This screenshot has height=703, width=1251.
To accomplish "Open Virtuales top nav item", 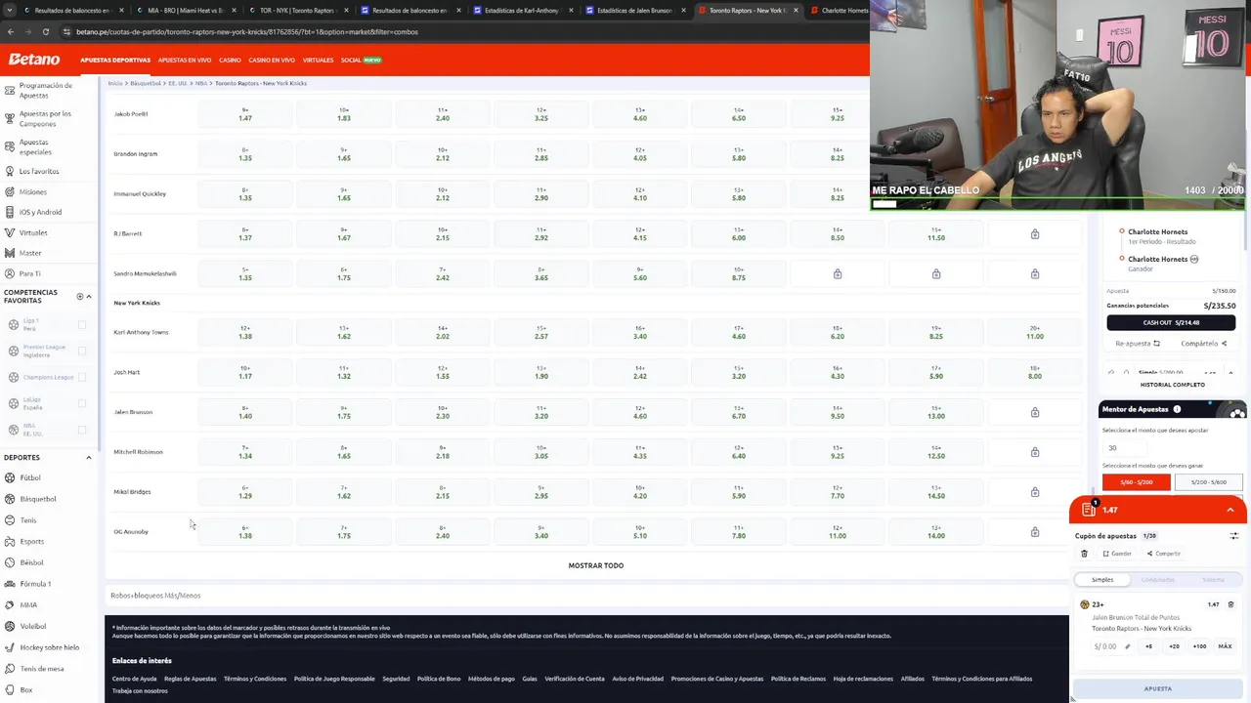I will tap(318, 60).
